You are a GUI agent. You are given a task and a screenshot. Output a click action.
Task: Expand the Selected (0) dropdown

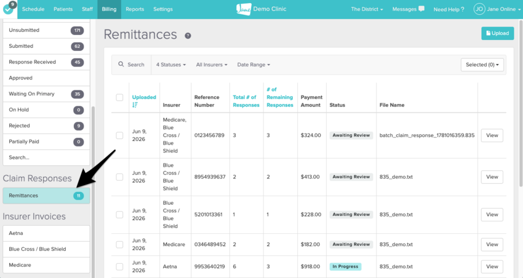(x=482, y=65)
